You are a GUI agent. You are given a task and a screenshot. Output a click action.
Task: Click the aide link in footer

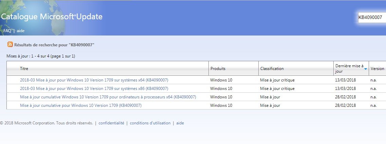(180, 123)
